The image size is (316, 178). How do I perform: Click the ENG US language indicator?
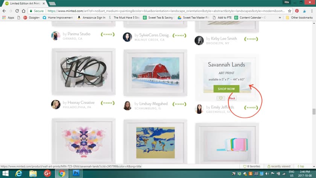tap(292, 173)
